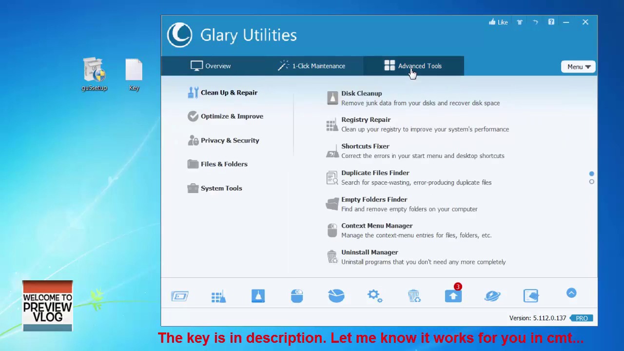Select Clean Up & Repair category
This screenshot has width=624, height=351.
click(x=222, y=93)
